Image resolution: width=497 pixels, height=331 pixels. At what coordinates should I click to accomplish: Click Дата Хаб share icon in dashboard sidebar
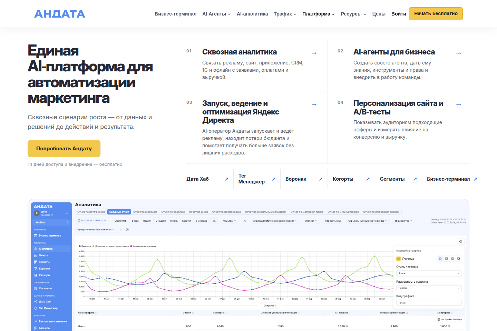coord(36,302)
